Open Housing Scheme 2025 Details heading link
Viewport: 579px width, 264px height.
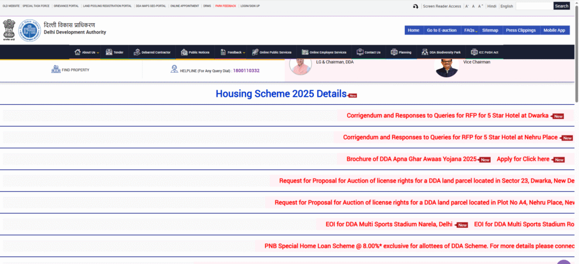281,94
